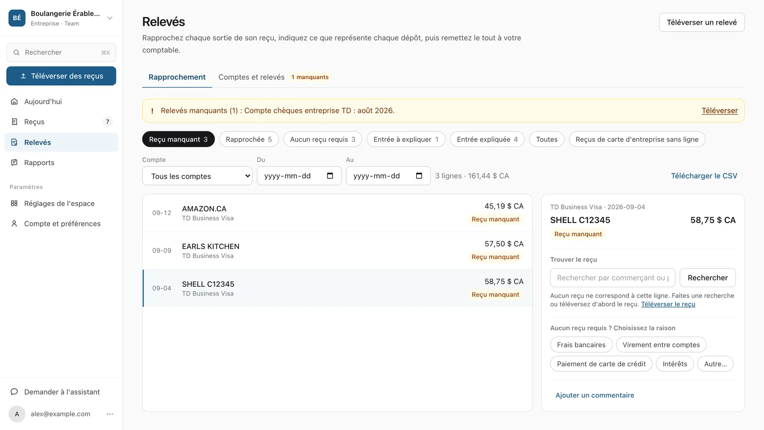This screenshot has width=764, height=430.
Task: Open Aujourd'hui via home icon
Action: coord(14,101)
